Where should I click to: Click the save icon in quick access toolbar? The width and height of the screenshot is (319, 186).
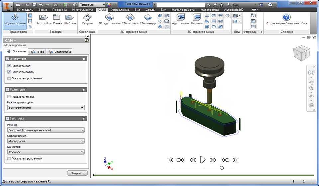(x=34, y=5)
